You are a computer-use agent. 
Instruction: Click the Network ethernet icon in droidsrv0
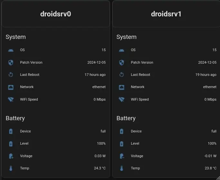11,87
